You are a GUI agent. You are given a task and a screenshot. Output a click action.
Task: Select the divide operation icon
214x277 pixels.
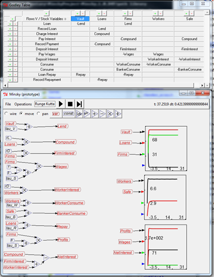118,114
